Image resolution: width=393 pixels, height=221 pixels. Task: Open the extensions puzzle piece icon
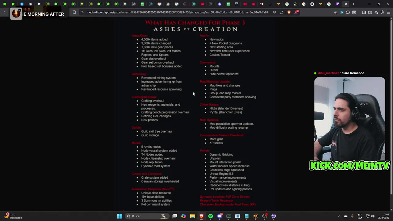coord(348,12)
